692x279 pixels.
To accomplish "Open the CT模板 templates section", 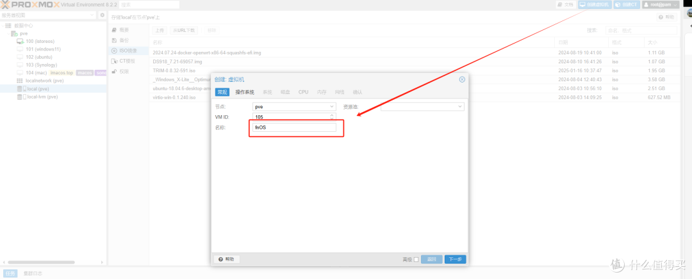I will tap(114, 61).
